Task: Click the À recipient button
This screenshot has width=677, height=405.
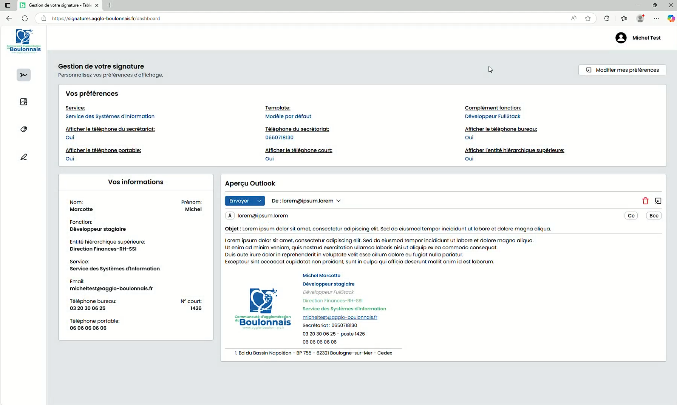Action: [230, 216]
